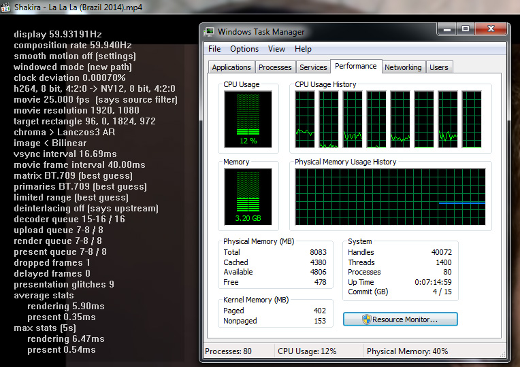Switch to the Users tab
Viewport: 520px width, 367px height.
(439, 67)
